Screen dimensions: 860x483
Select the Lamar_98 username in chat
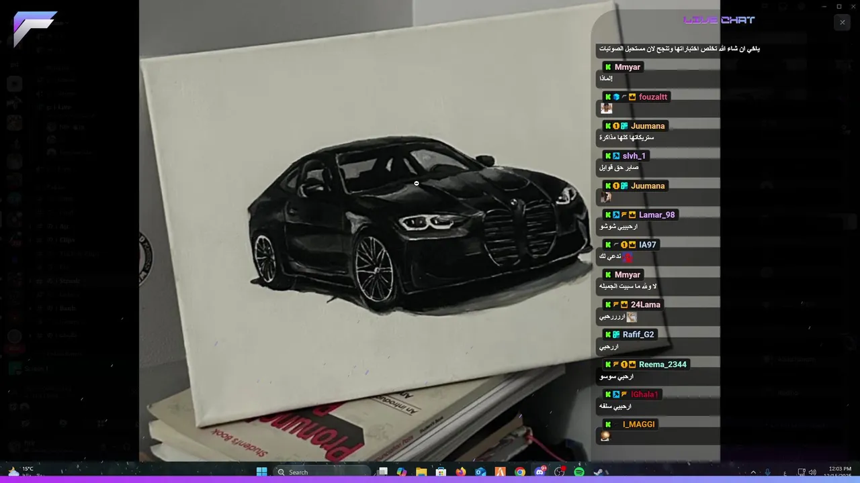pyautogui.click(x=656, y=215)
